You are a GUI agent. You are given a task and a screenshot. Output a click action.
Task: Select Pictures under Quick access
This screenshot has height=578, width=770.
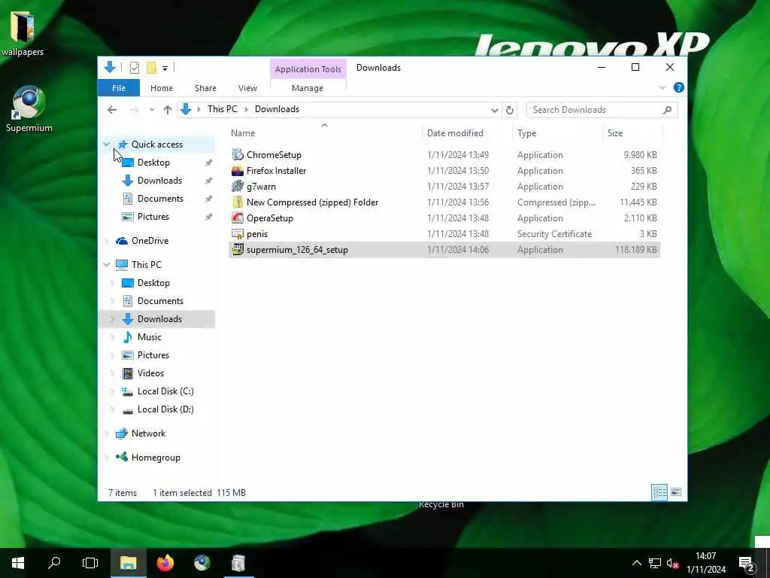153,217
